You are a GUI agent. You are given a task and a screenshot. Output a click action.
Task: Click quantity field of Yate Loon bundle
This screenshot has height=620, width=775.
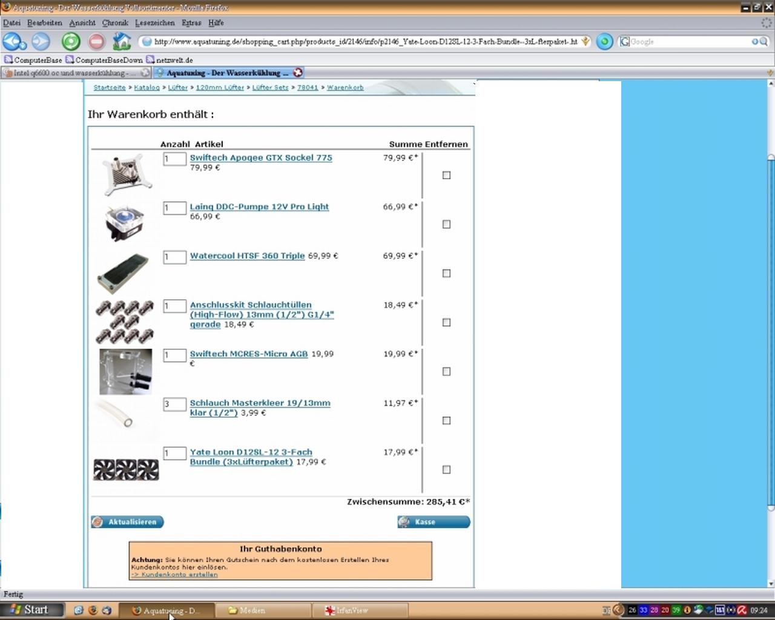click(174, 453)
